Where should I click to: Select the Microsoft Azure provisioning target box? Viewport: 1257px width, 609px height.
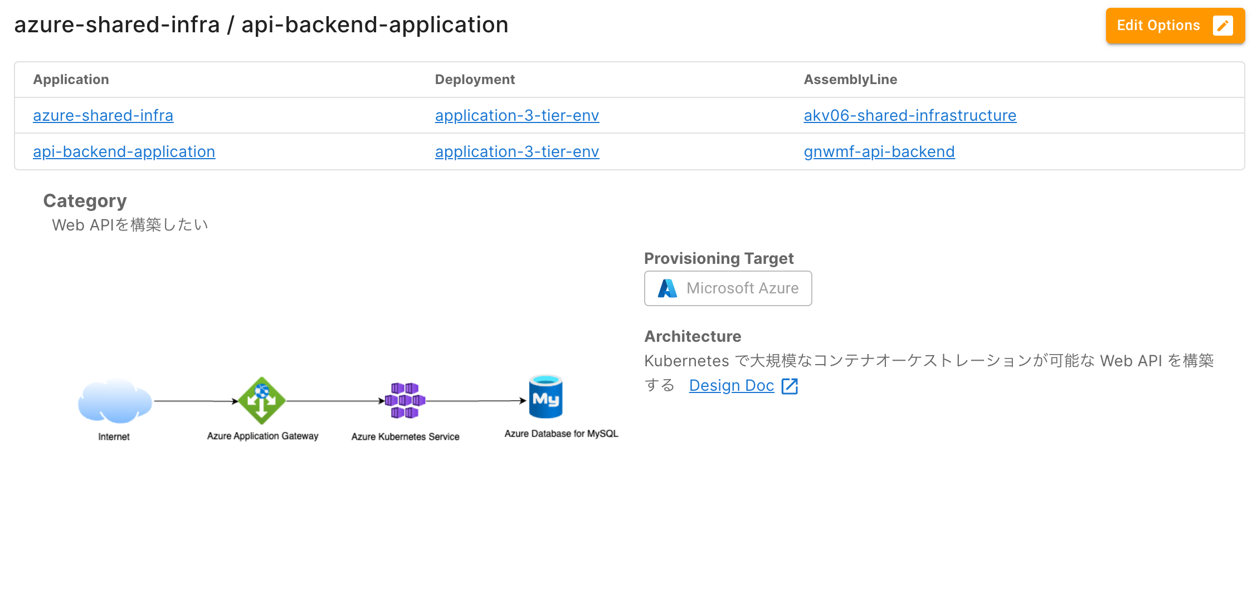coord(728,288)
